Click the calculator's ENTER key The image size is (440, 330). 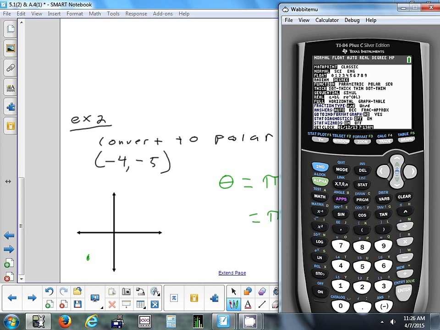coord(404,290)
